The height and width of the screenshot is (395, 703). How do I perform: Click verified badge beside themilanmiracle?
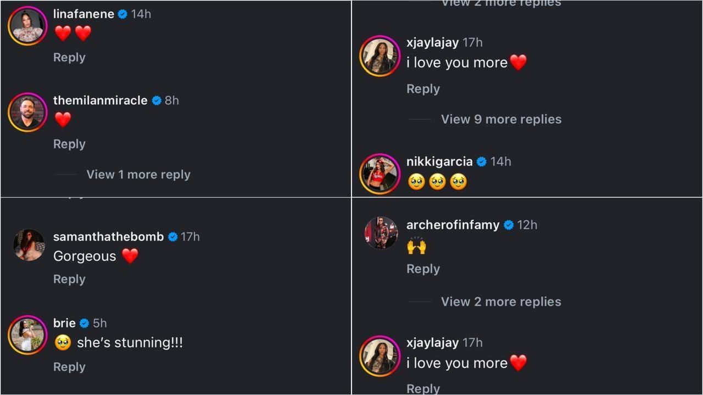click(x=157, y=101)
